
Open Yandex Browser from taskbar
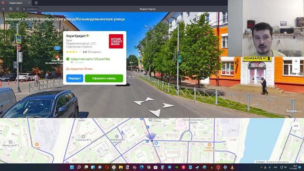tap(114, 167)
